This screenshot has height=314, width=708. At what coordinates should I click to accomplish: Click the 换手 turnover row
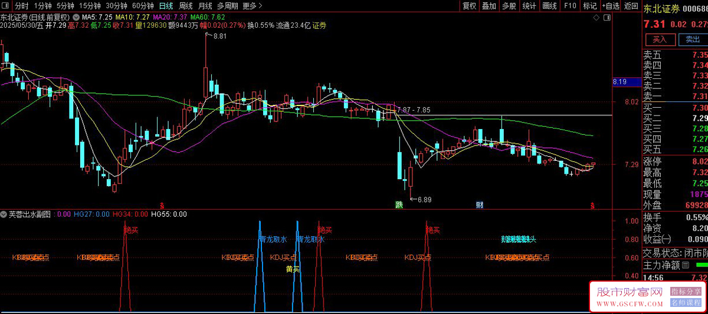675,217
